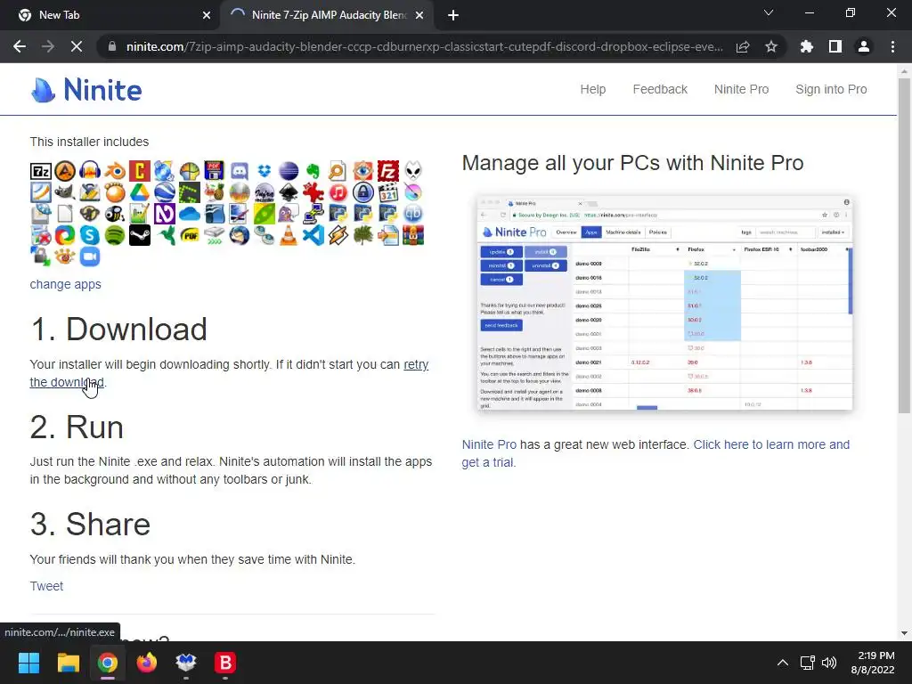Share this page from address bar
This screenshot has width=912, height=684.
click(x=743, y=46)
